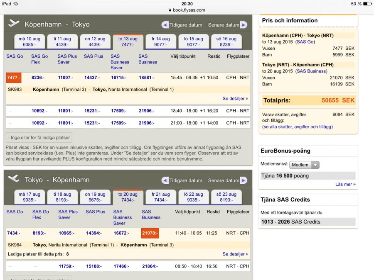Tap the book.flysas.com address bar
The width and height of the screenshot is (374, 280).
click(189, 10)
